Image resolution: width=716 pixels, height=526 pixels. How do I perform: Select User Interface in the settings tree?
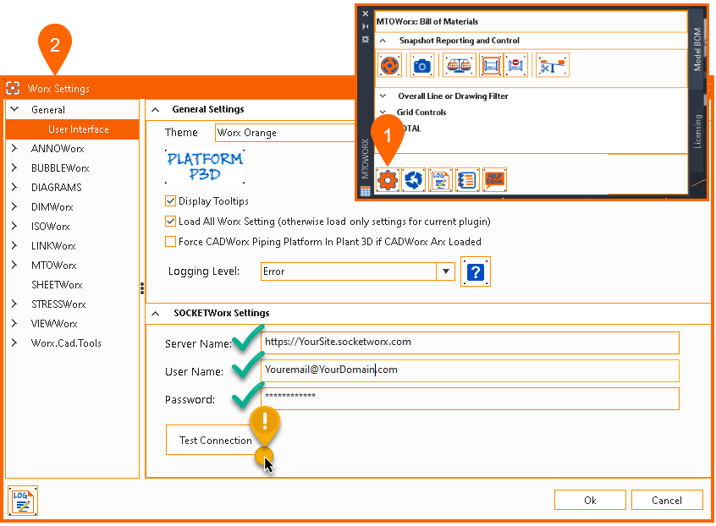pyautogui.click(x=72, y=129)
